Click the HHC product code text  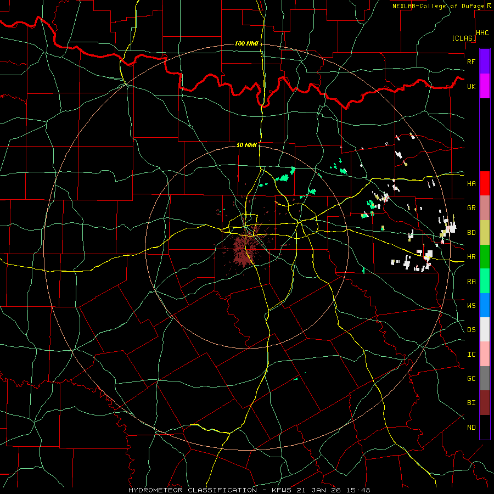point(482,33)
